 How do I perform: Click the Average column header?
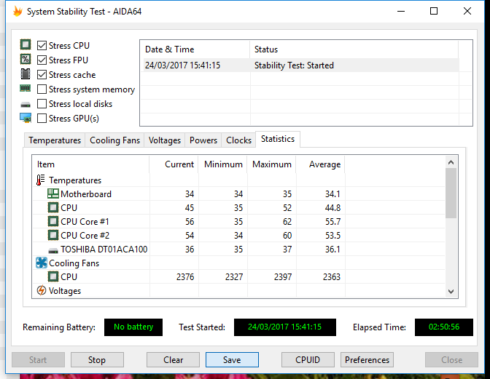click(x=320, y=164)
